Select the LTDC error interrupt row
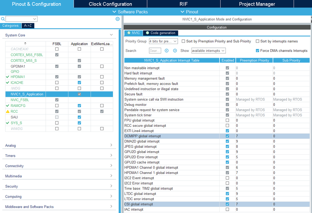Image resolution: width=312 pixels, height=213 pixels. 217,199
